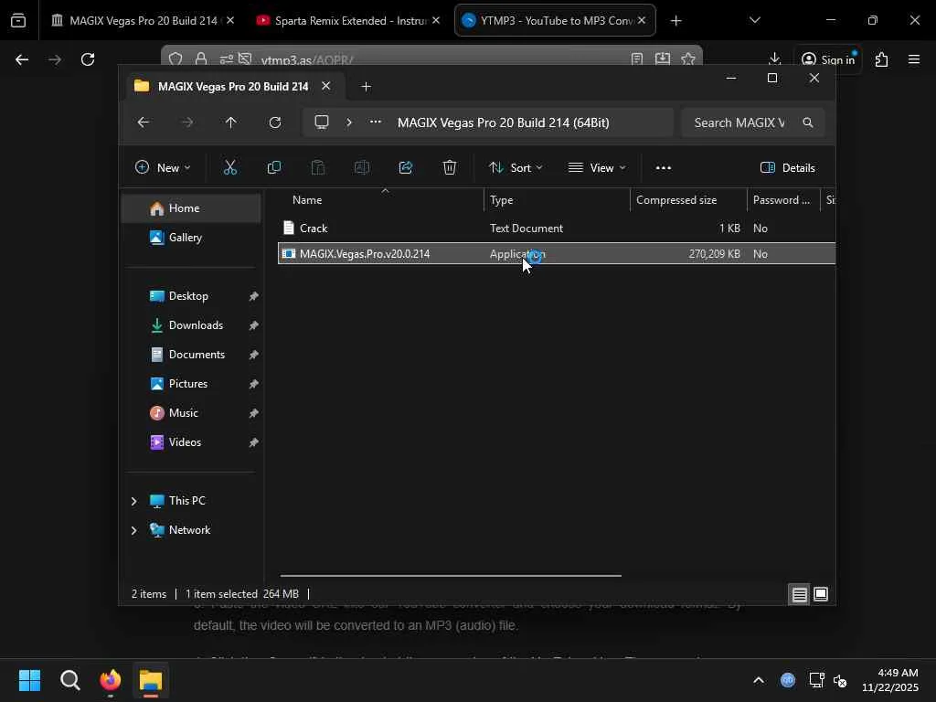Click the address bar breadcrumb chevron
The image size is (936, 702).
[349, 122]
